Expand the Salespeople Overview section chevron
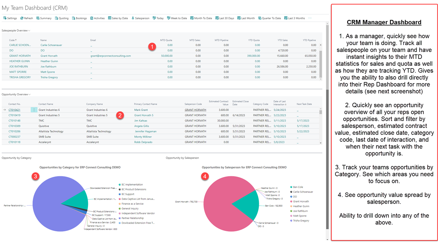Screen dimensions: 438x246 [x=29, y=31]
